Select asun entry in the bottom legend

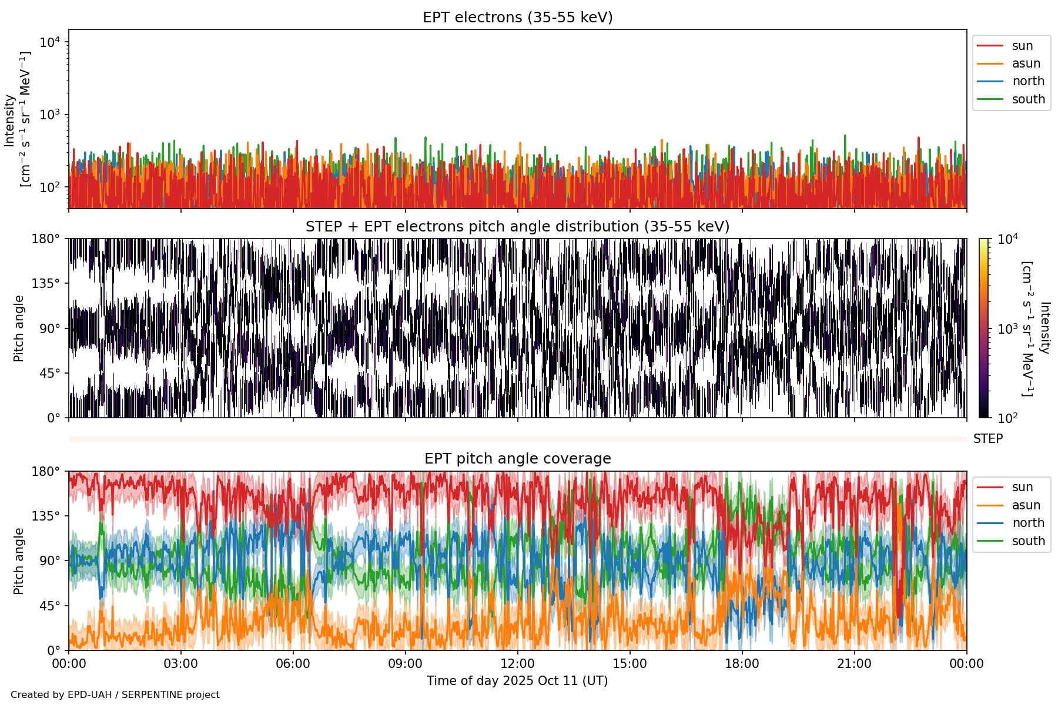point(1026,505)
